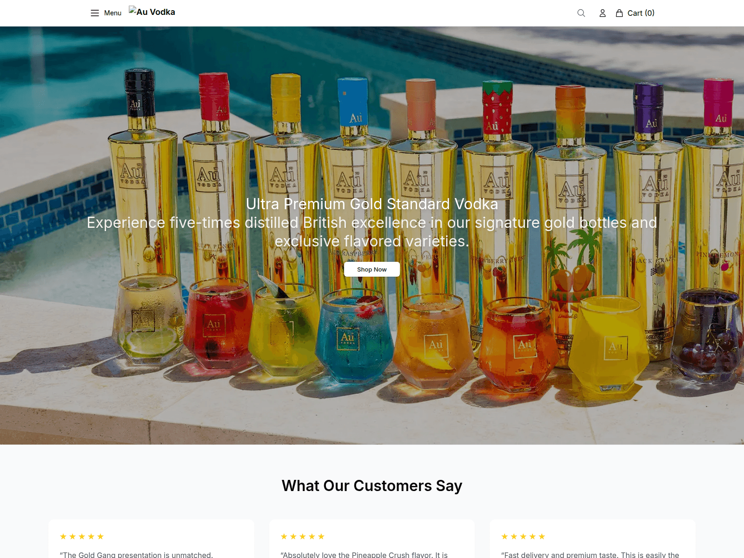Open Cart (0)
The height and width of the screenshot is (558, 744).
click(635, 13)
